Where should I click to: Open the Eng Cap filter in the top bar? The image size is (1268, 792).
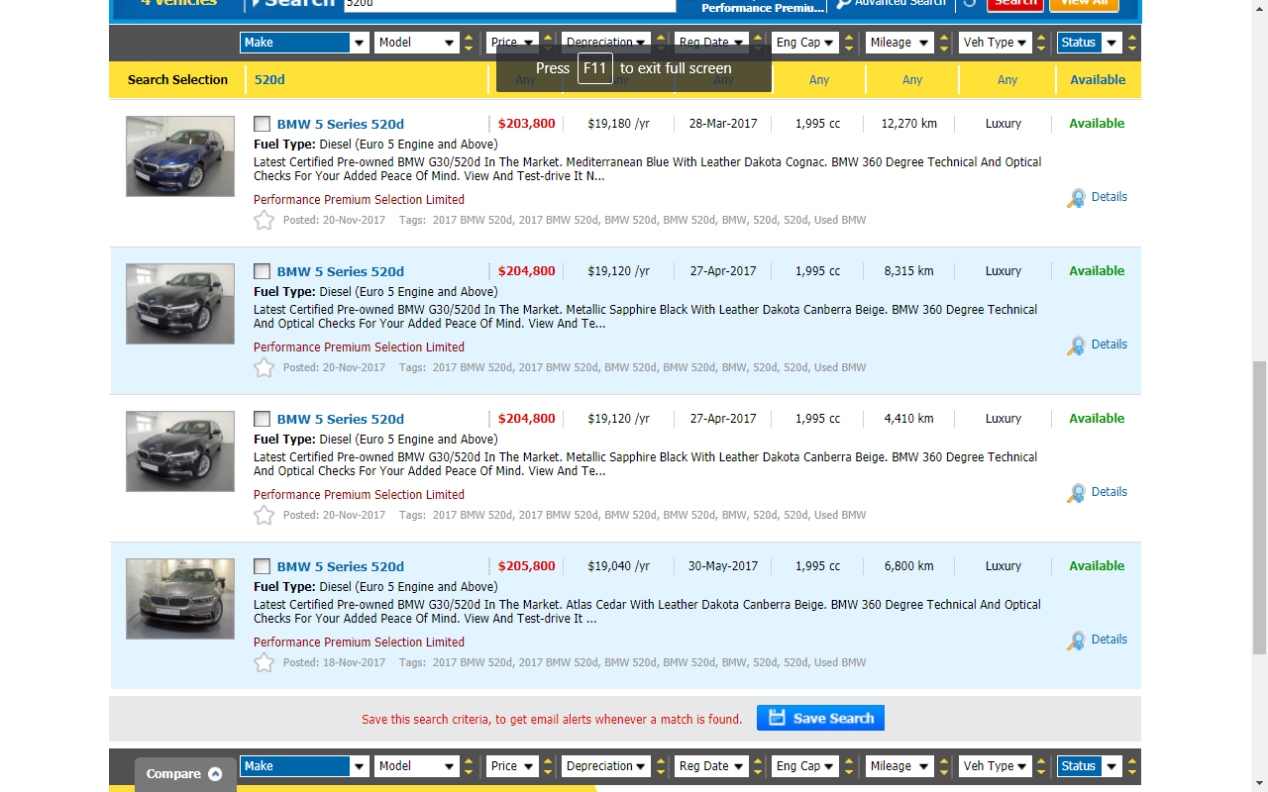(x=805, y=43)
